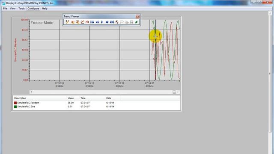Click the vertical scrollbar up arrow of main window
The image size is (274, 154).
point(270,13)
